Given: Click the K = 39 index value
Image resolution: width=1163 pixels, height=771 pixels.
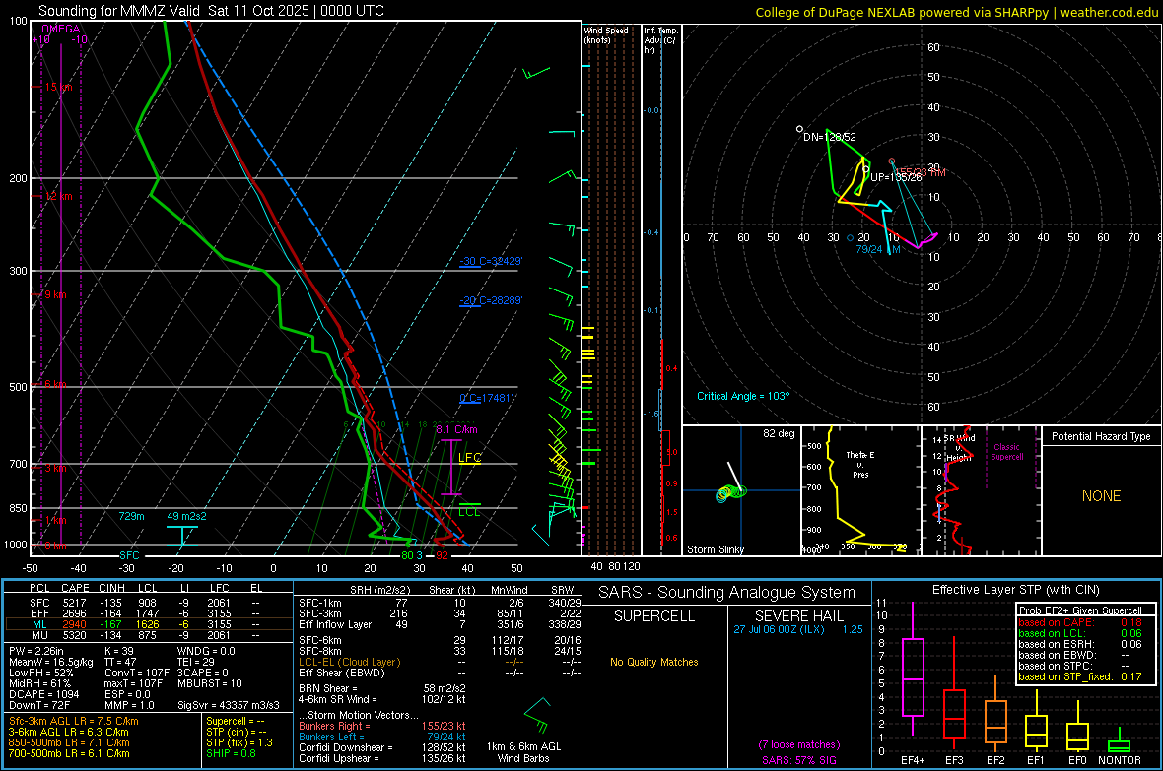Looking at the screenshot, I should 118,651.
